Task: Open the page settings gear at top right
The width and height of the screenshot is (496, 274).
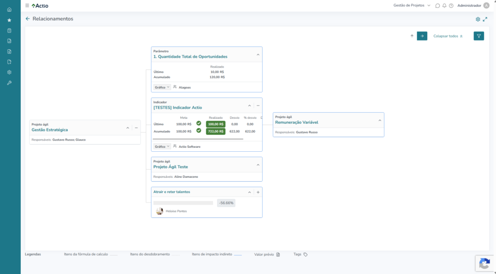Action: pos(478,19)
